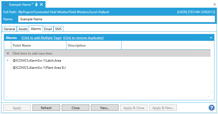This screenshot has width=218, height=114.
Task: Close the Example Name tab with its X
Action: click(41, 4)
